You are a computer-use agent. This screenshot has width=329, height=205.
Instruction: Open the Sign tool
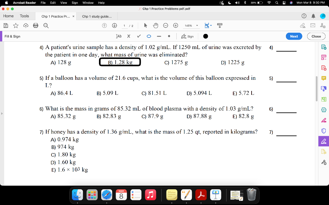(x=187, y=36)
